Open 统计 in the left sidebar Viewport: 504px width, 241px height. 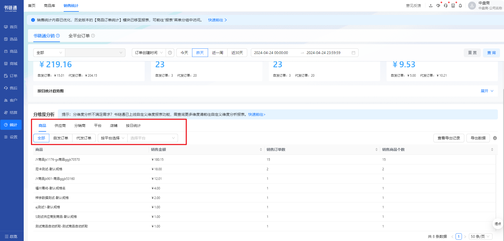point(11,125)
